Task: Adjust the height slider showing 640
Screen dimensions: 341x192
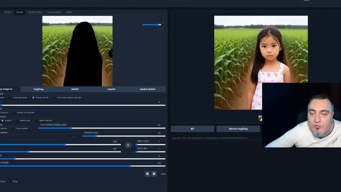Action: tap(60, 151)
